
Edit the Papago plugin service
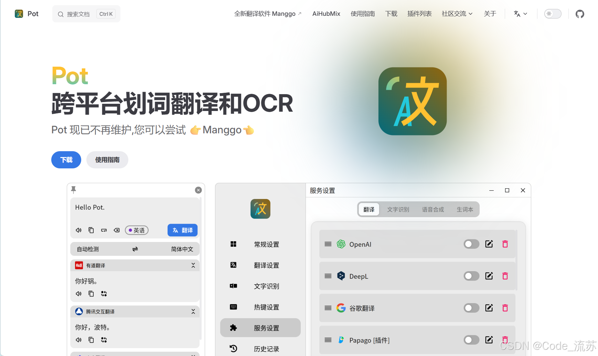489,340
